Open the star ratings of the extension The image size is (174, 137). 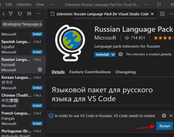click(163, 38)
